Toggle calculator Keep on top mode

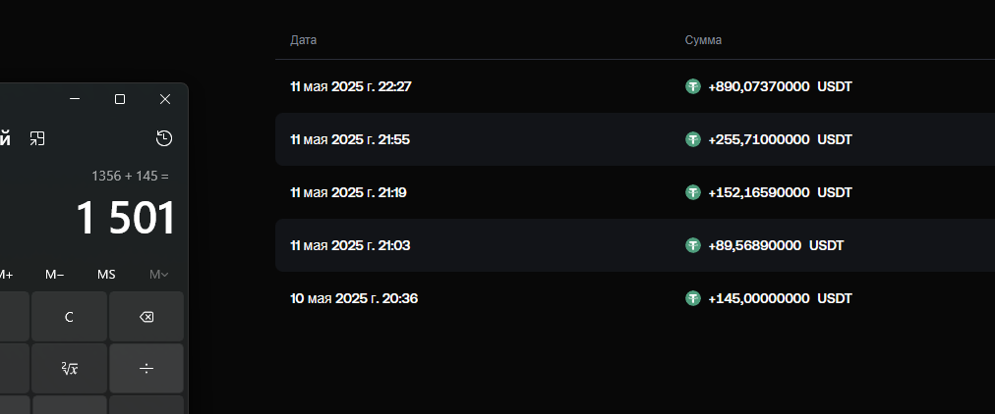tap(36, 138)
